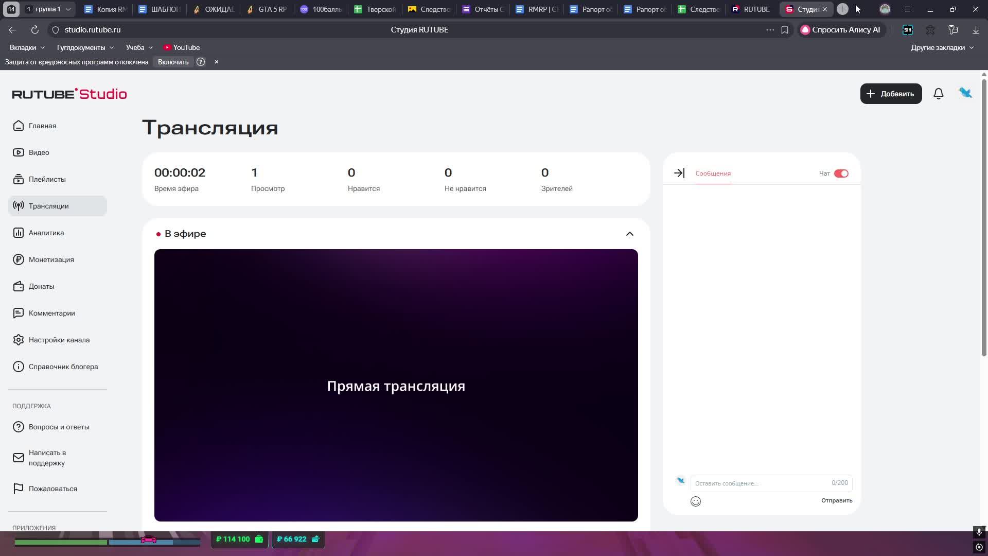Open the Видео section in the sidebar
The image size is (988, 556).
[x=39, y=152]
